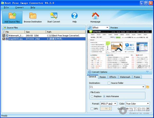The height and width of the screenshot is (118, 154).
Task: Open the Help menu
Action: 33,7
